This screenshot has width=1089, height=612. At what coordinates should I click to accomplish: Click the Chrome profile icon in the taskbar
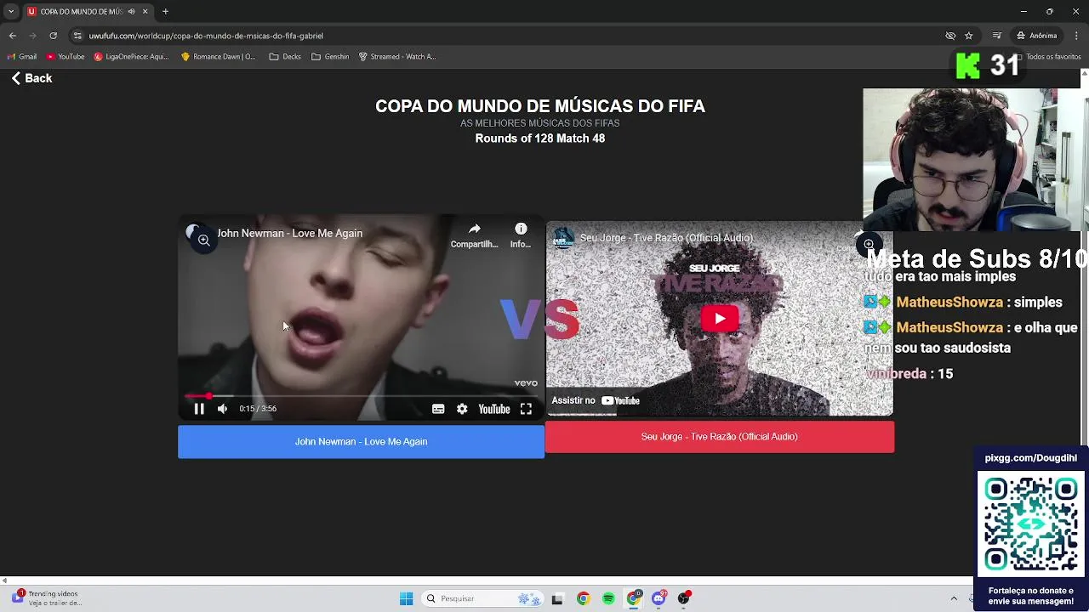[634, 599]
